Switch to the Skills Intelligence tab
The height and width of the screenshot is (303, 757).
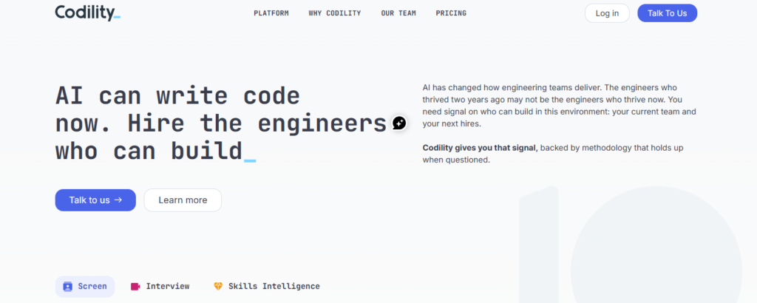[x=266, y=286]
